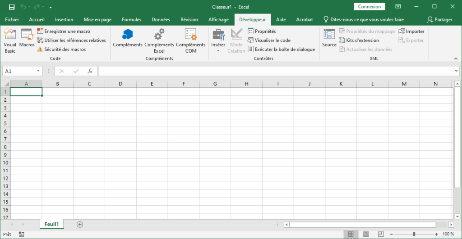Switch to the Aide tab
The height and width of the screenshot is (239, 462).
(x=281, y=19)
